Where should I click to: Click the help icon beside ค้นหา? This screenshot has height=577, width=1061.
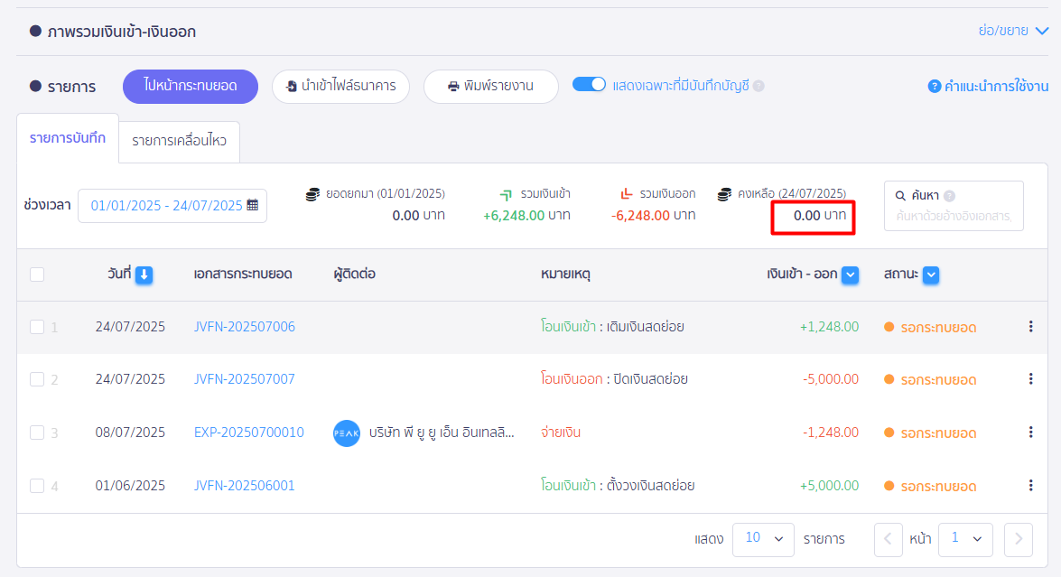(x=949, y=195)
